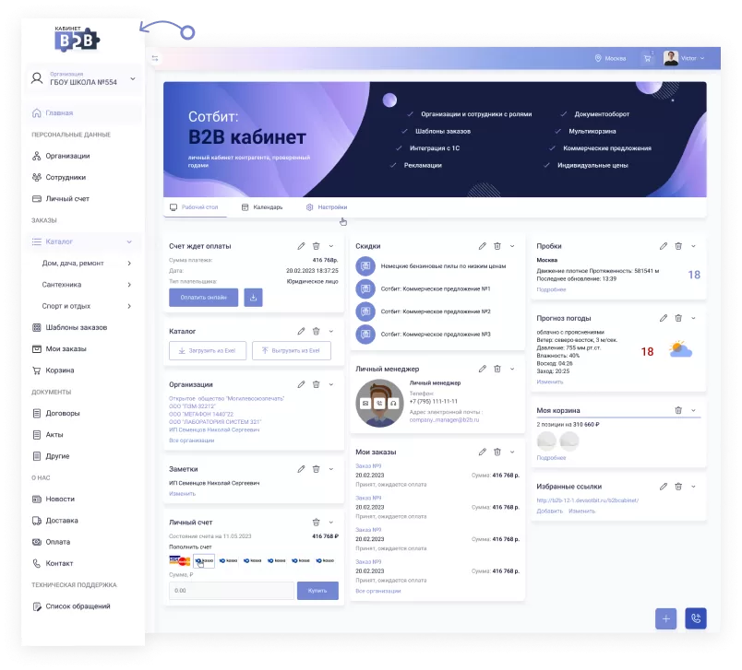Edit the Скидки widget with the pencil icon
This screenshot has width=742, height=670.
click(482, 246)
